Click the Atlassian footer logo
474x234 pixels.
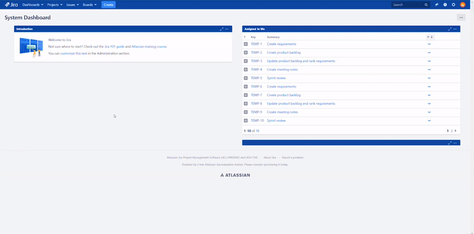[x=235, y=175]
